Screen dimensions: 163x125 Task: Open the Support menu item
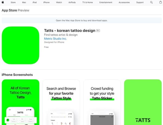click(140, 2)
